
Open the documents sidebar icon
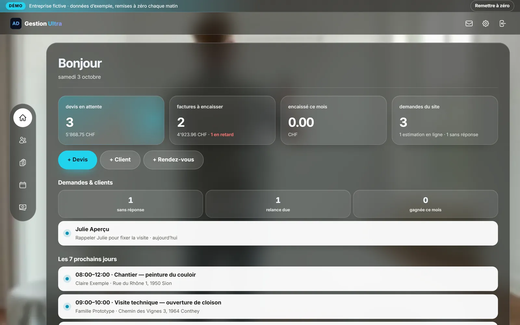tap(23, 162)
